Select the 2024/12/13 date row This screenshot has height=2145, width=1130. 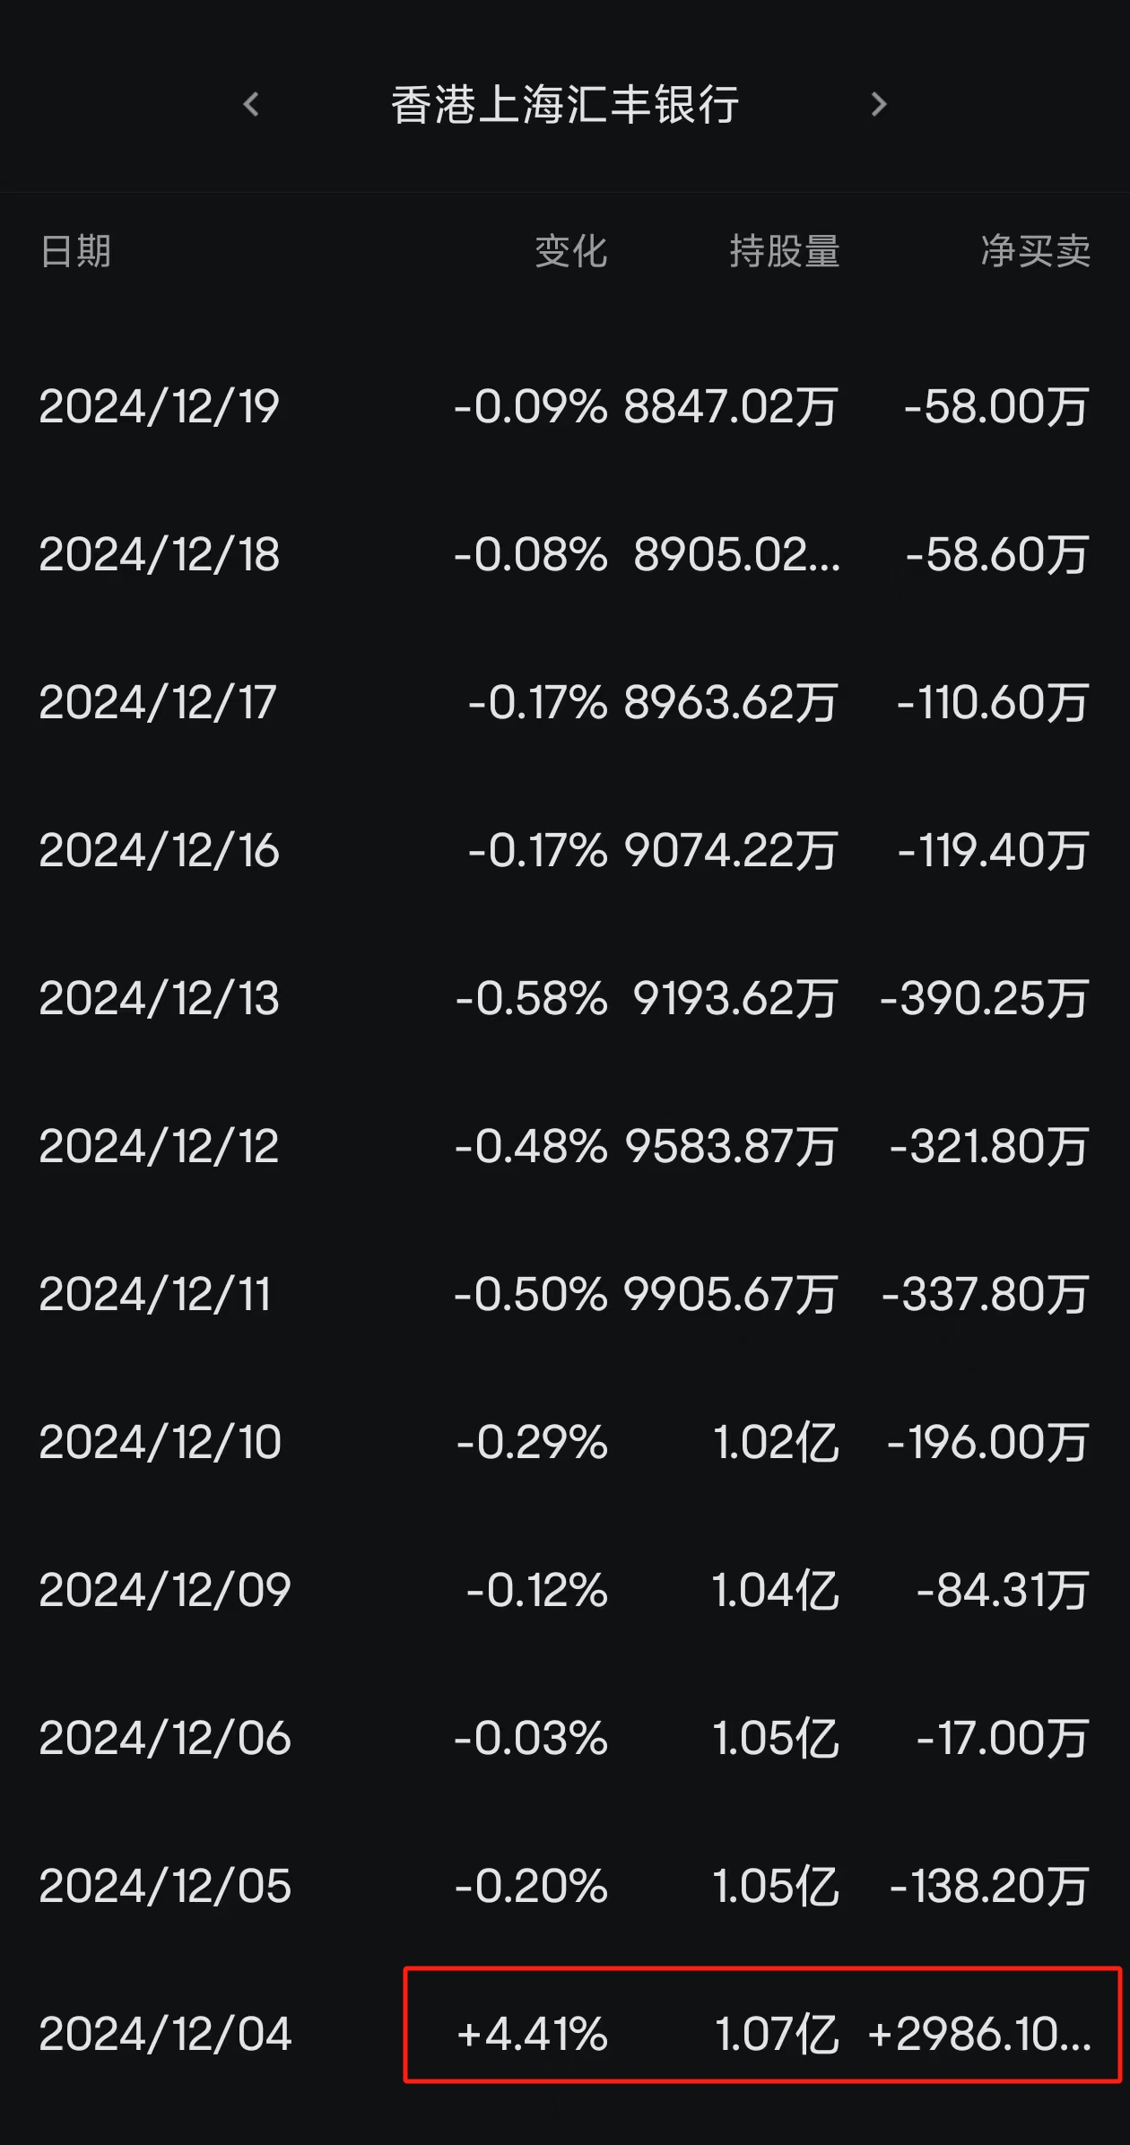tap(160, 999)
